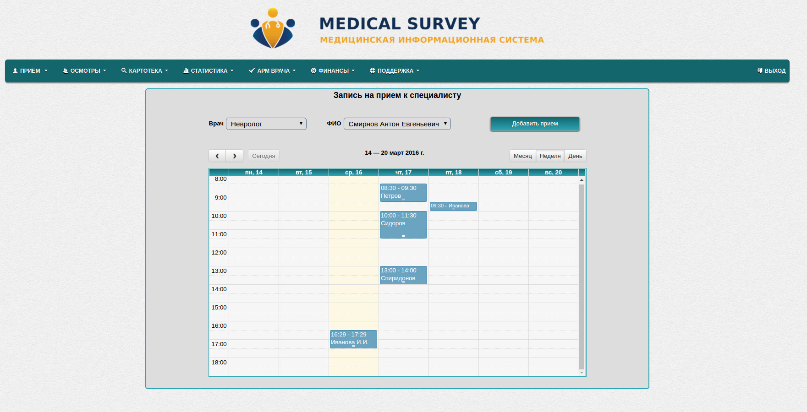Switch calendar to Месяц view
The height and width of the screenshot is (412, 807).
[x=522, y=156]
